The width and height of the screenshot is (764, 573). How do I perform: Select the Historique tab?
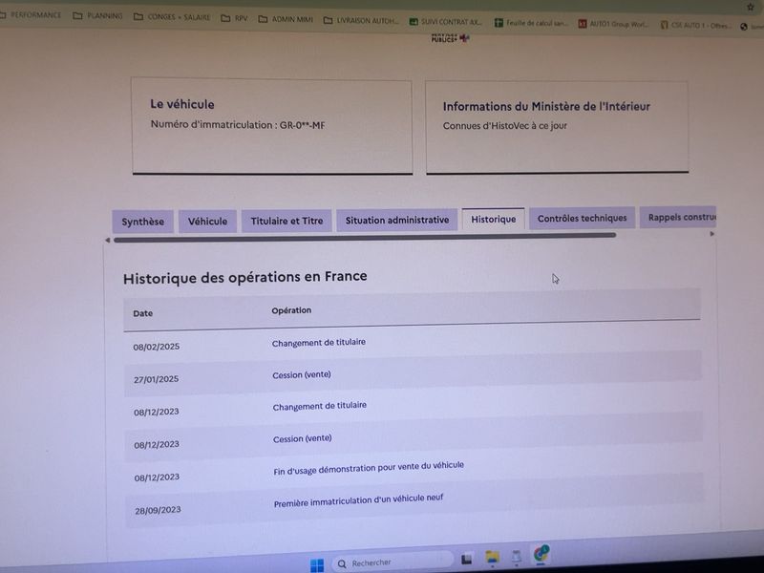click(493, 219)
